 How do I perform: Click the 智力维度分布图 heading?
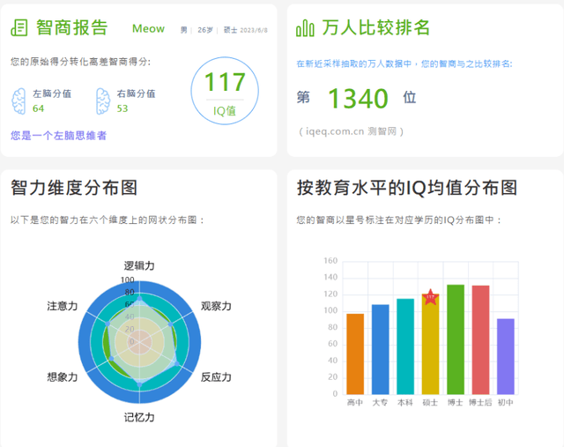coord(74,188)
